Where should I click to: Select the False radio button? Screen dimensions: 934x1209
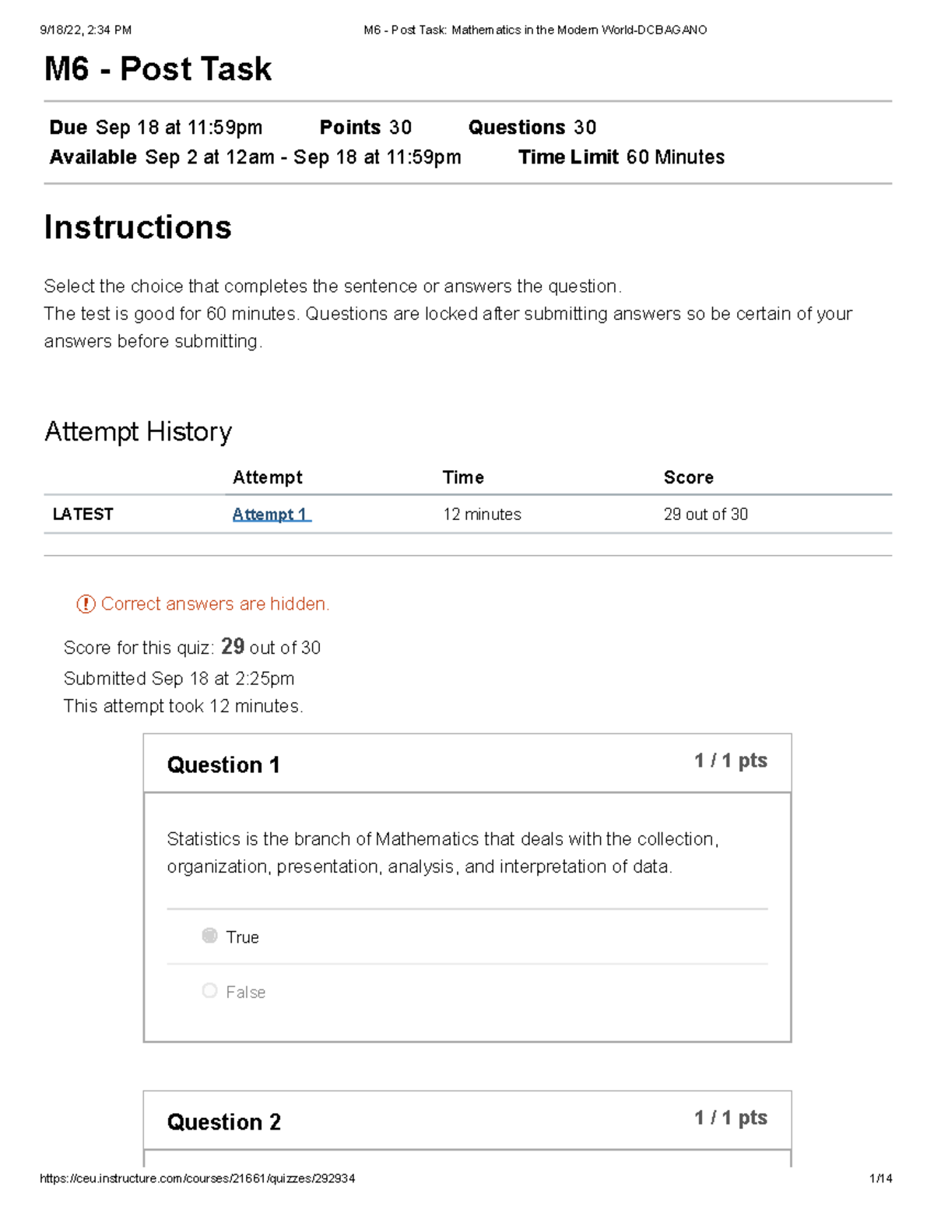(209, 991)
